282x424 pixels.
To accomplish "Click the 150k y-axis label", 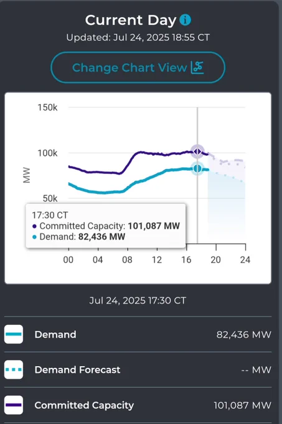I will click(x=47, y=107).
